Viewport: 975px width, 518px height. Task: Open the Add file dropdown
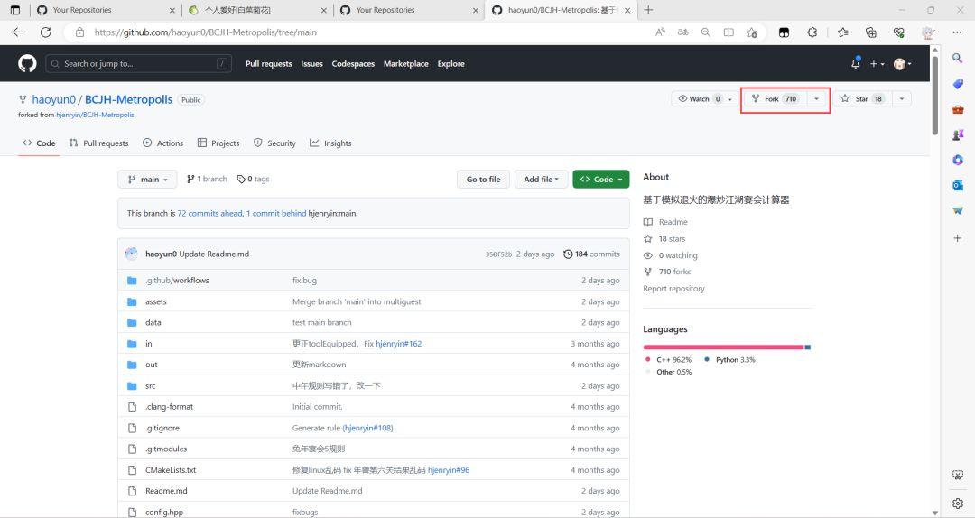(541, 179)
